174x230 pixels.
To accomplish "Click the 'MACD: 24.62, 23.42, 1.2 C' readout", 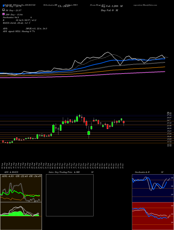I will coord(17,23).
